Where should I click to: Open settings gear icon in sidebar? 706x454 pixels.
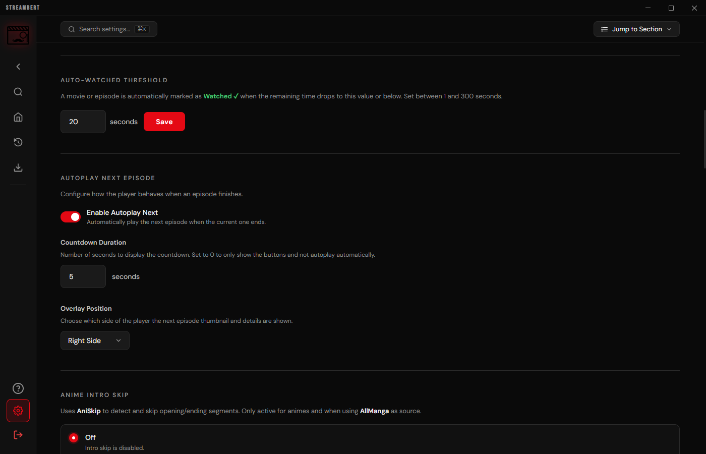click(x=18, y=411)
